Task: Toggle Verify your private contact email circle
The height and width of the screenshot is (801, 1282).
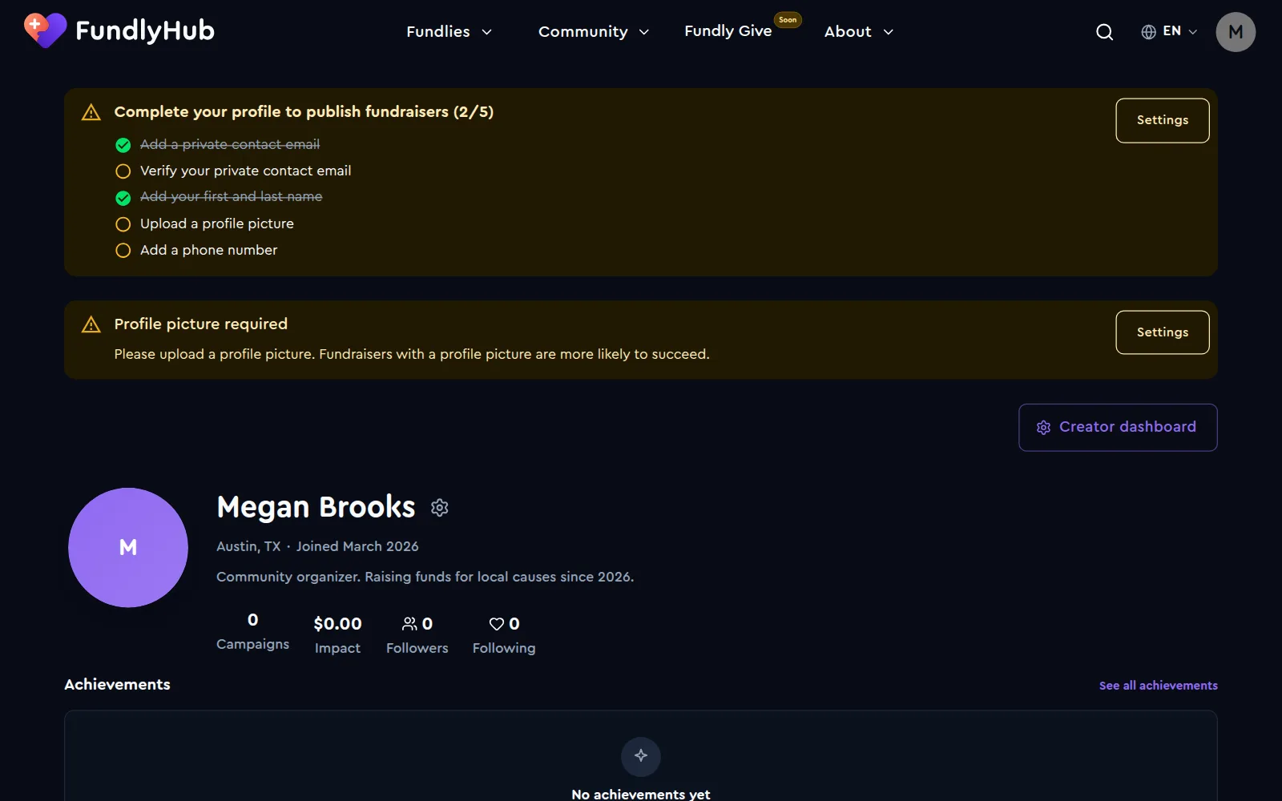Action: 123,171
